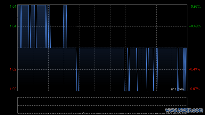205x115 pixels.
Task: Click the +0.97% percentage label
Action: click(x=195, y=6)
